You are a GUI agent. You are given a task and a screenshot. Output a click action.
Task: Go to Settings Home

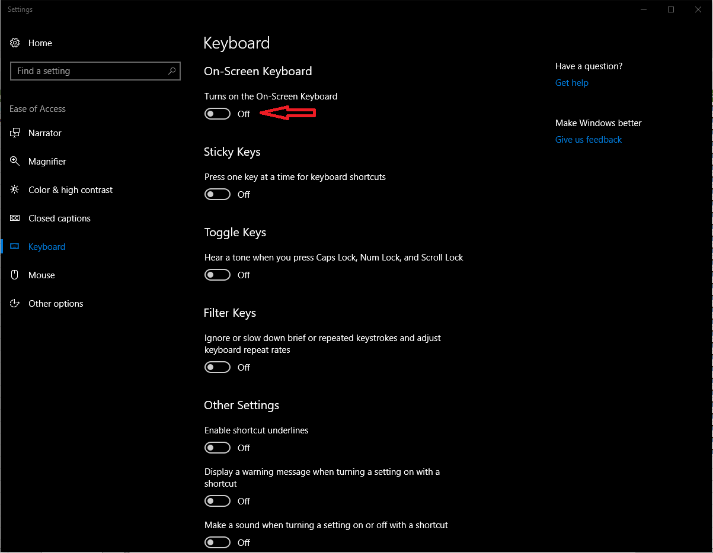(40, 43)
